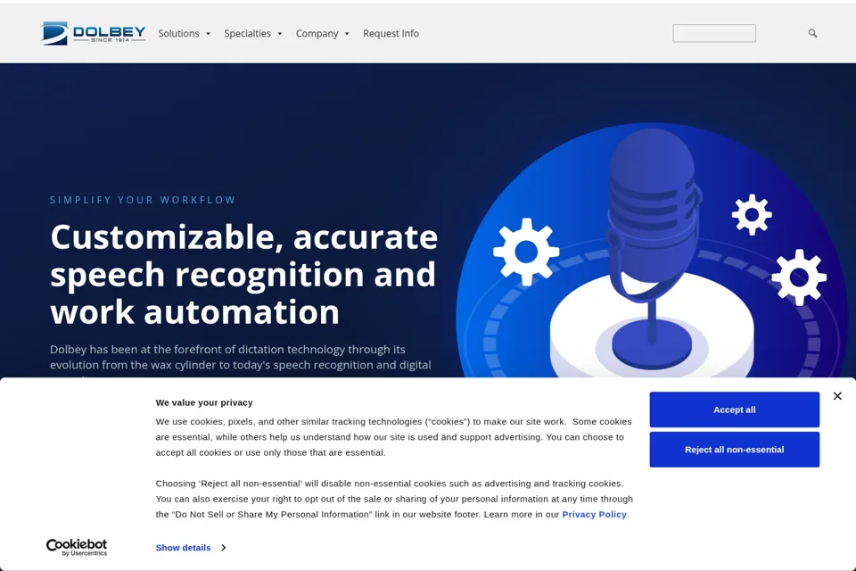856x571 pixels.
Task: Reject all non-essential cookies
Action: [x=734, y=450]
